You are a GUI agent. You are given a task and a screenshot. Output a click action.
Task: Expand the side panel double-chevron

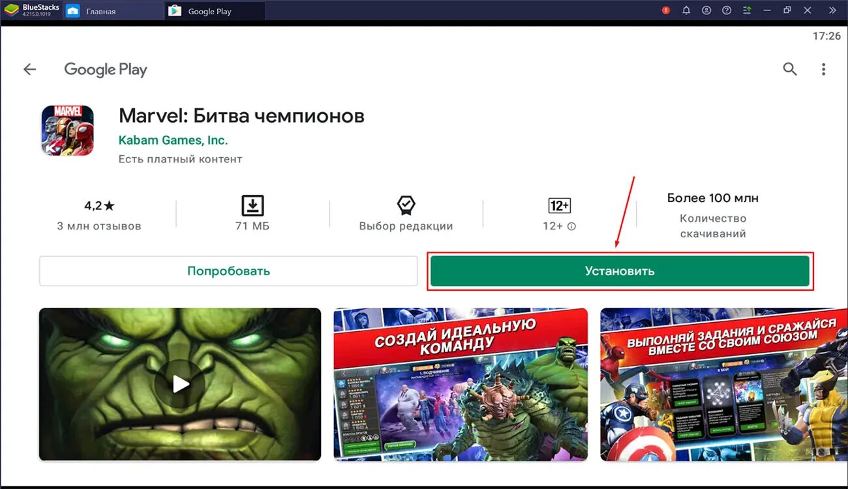[832, 10]
